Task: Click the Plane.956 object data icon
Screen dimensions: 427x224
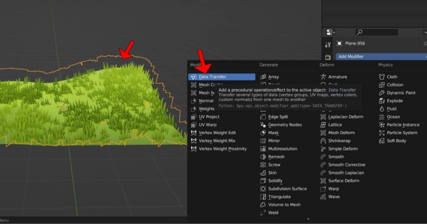Action: tap(339, 43)
